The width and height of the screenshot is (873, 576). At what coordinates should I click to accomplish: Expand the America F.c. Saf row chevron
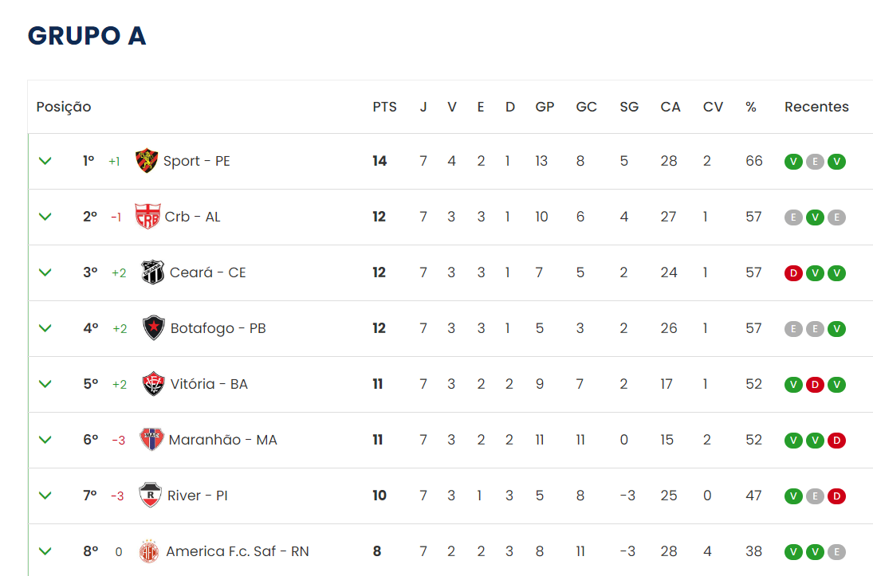[45, 551]
